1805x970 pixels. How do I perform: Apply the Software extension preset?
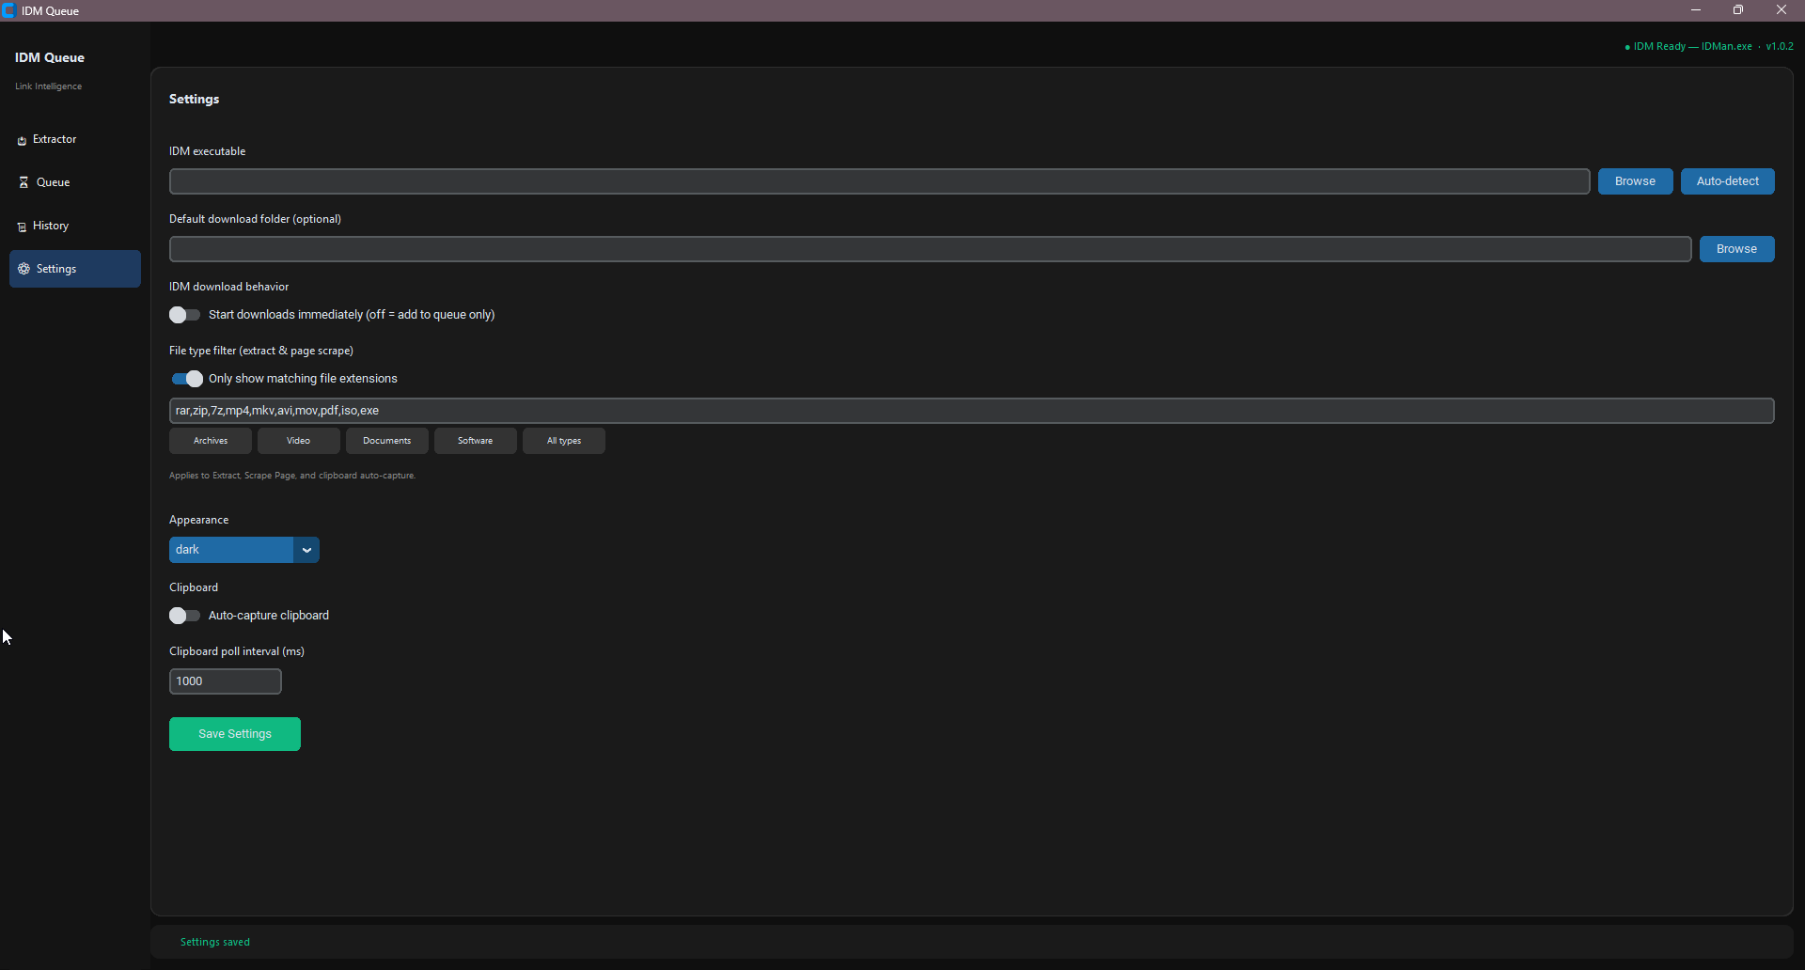[476, 441]
